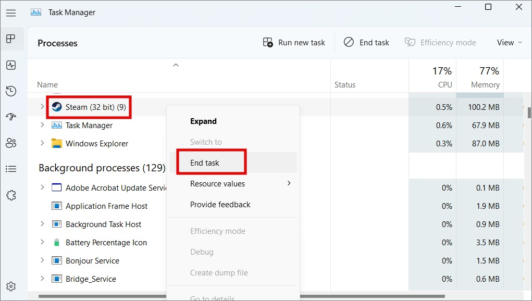Open App history in sidebar
This screenshot has height=301, width=532.
[x=11, y=91]
